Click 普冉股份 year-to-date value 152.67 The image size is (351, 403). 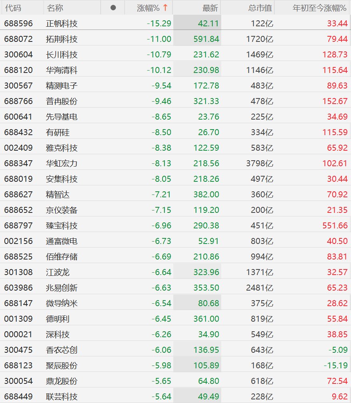(335, 101)
